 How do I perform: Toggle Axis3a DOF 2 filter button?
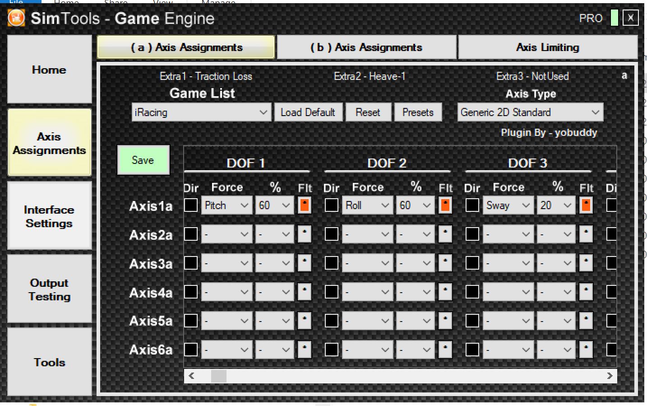click(x=445, y=263)
